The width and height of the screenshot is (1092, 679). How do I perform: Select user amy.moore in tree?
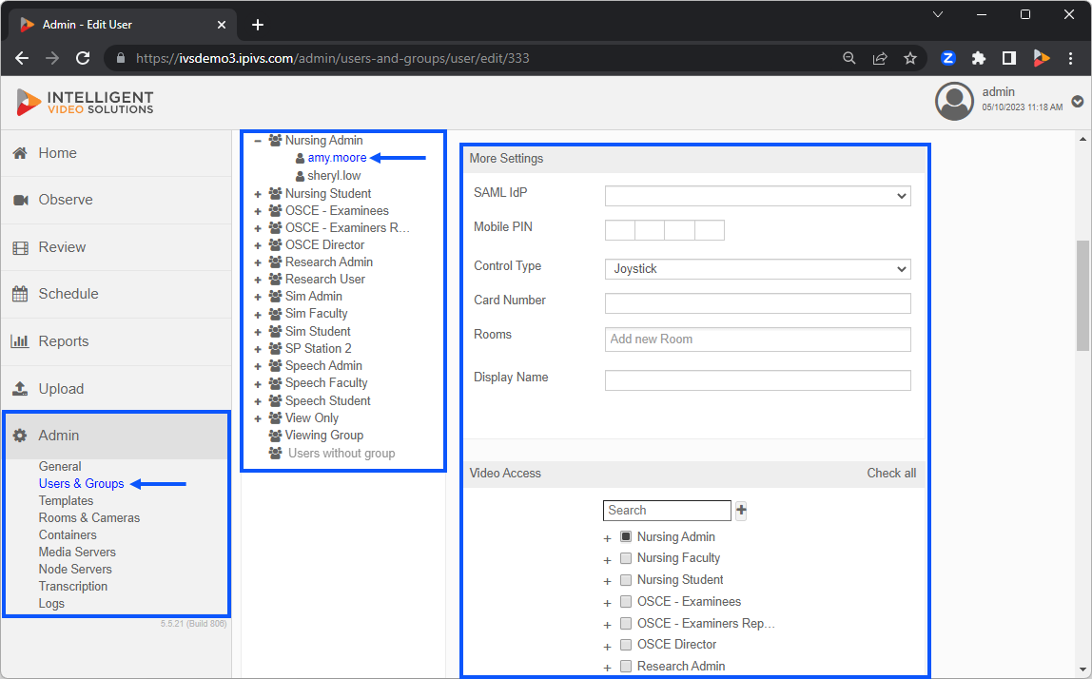[x=337, y=158]
